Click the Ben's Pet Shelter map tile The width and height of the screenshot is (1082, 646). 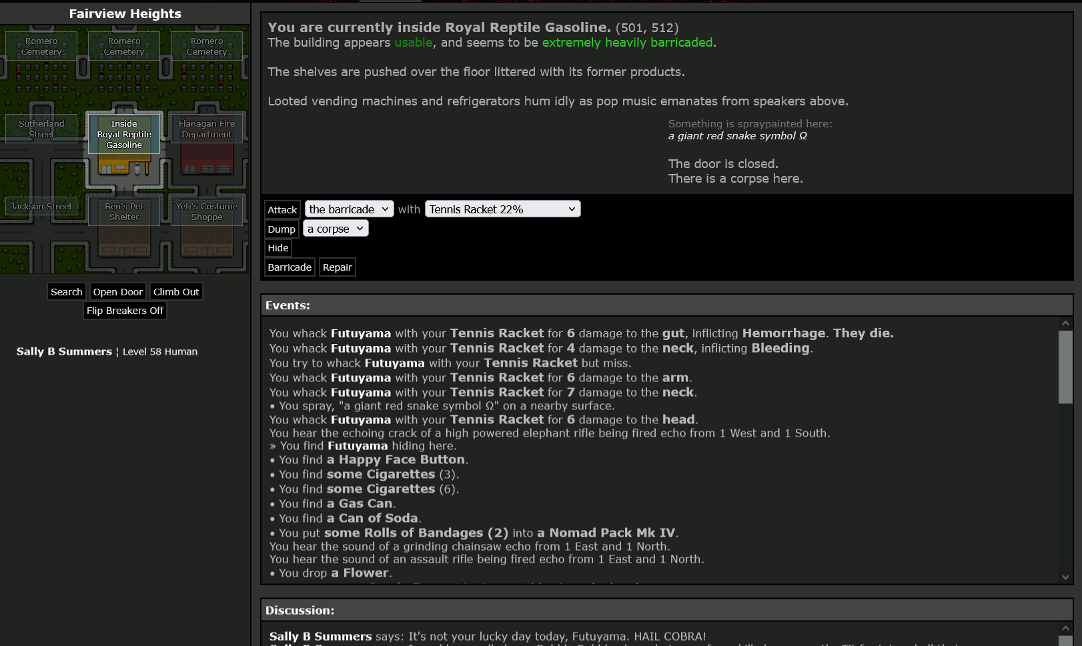coord(124,211)
